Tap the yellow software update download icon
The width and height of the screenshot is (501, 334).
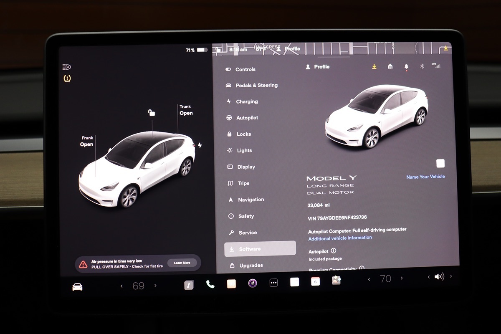(x=374, y=66)
